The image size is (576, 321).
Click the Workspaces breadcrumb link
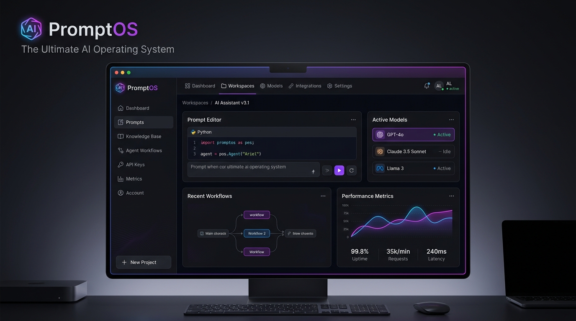195,103
